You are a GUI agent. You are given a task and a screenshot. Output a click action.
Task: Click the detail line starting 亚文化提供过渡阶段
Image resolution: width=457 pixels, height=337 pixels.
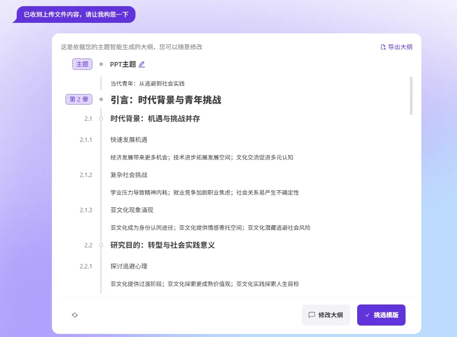click(205, 284)
